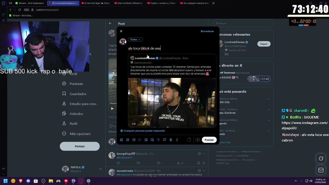329x185 pixels.
Task: Click the sidebar Postear button
Action: 80,146
